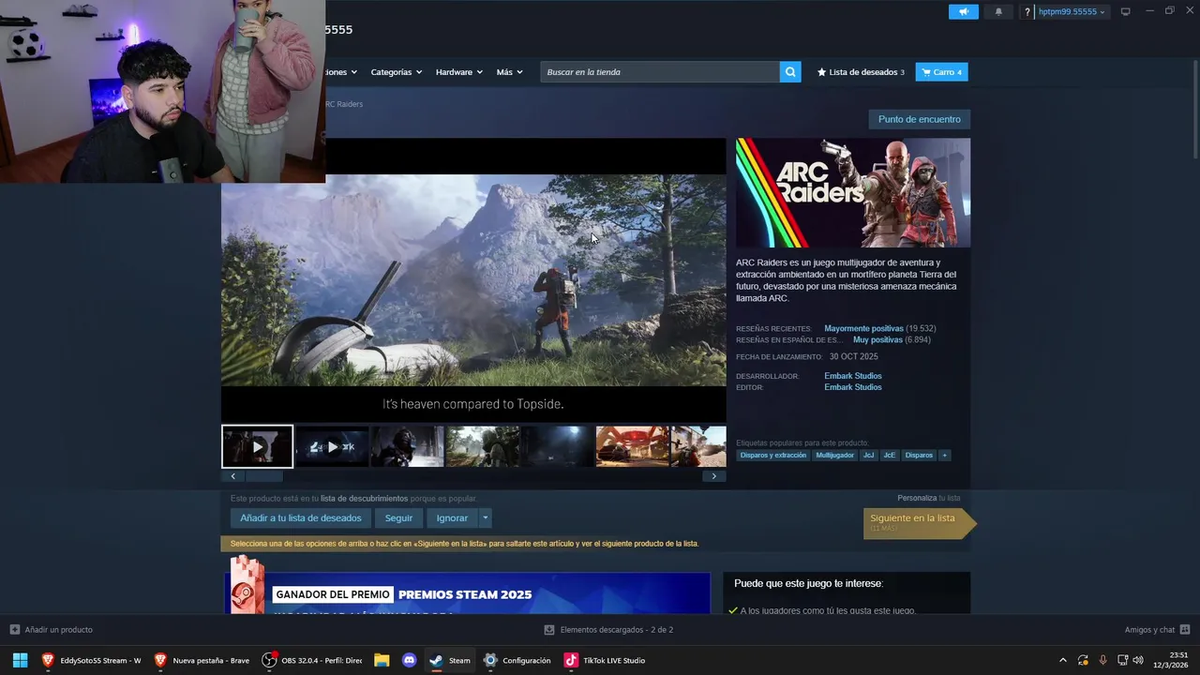Play the second trailer thumbnail
The width and height of the screenshot is (1200, 675).
point(333,446)
